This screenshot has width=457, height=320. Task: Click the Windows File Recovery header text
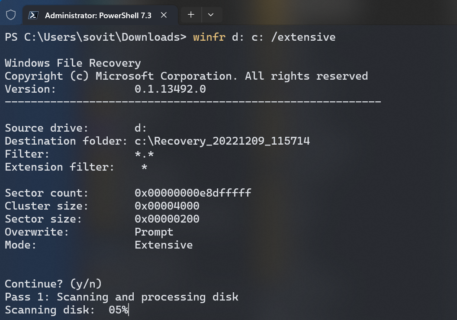click(72, 63)
